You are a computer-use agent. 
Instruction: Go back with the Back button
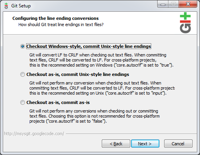point(116,144)
